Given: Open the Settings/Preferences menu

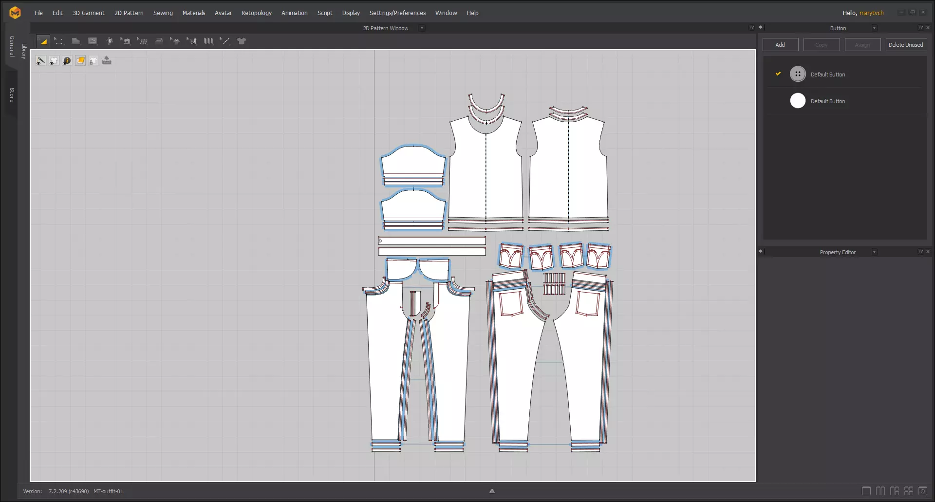Looking at the screenshot, I should [x=397, y=13].
